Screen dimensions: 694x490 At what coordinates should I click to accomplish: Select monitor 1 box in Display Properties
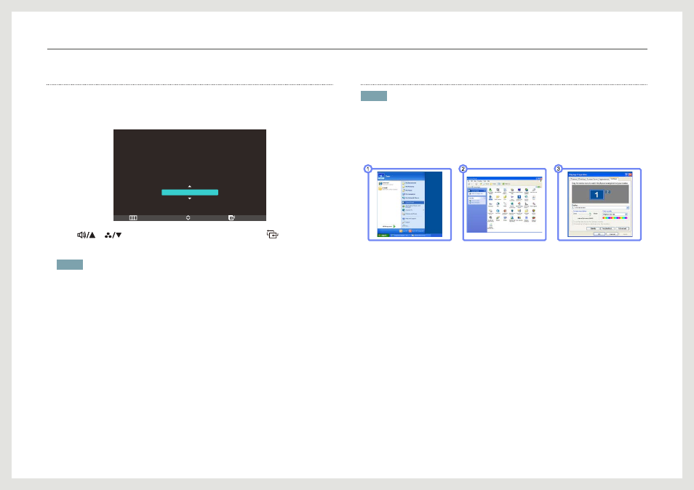[x=597, y=195]
